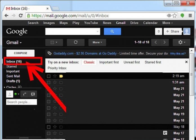Click the Search people input field

[x=21, y=102]
